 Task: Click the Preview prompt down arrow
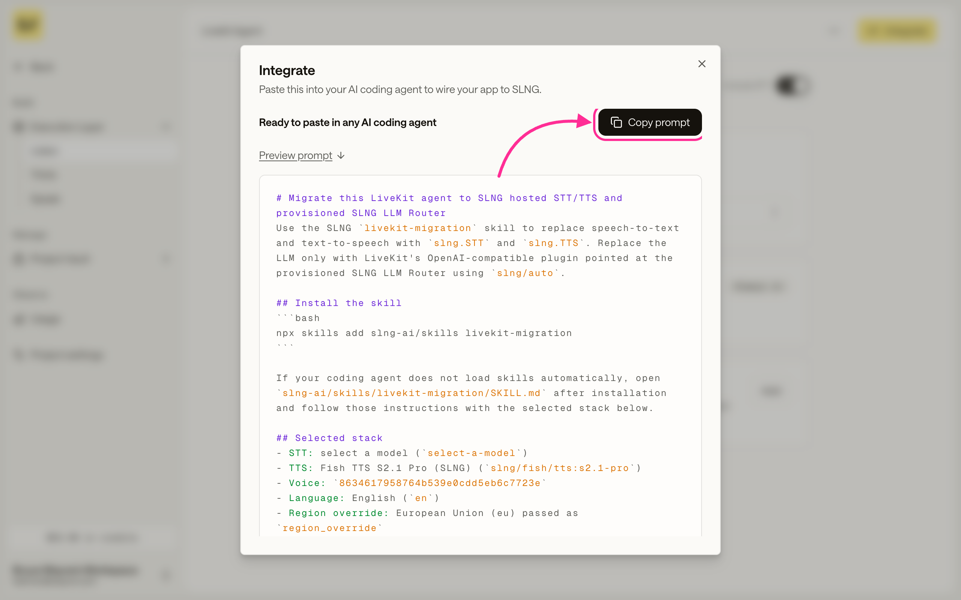click(x=341, y=156)
